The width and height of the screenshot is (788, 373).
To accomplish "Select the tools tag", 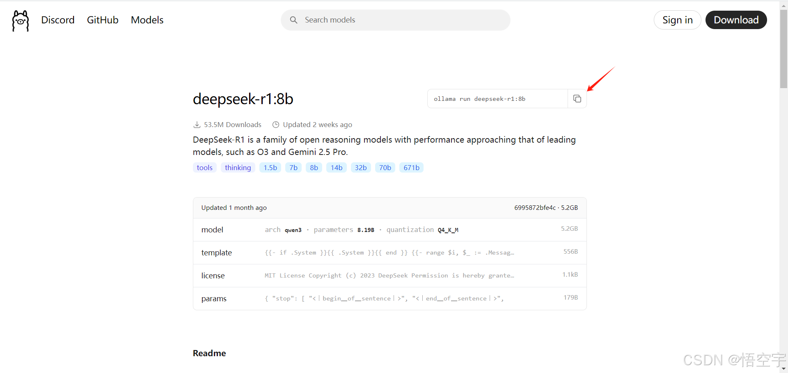I will pyautogui.click(x=205, y=168).
